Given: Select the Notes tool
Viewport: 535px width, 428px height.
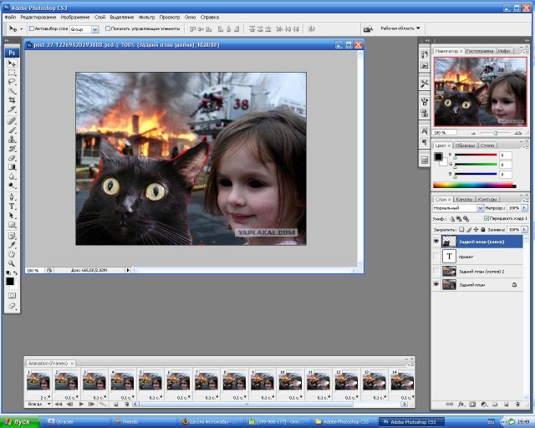Looking at the screenshot, I should click(x=12, y=236).
